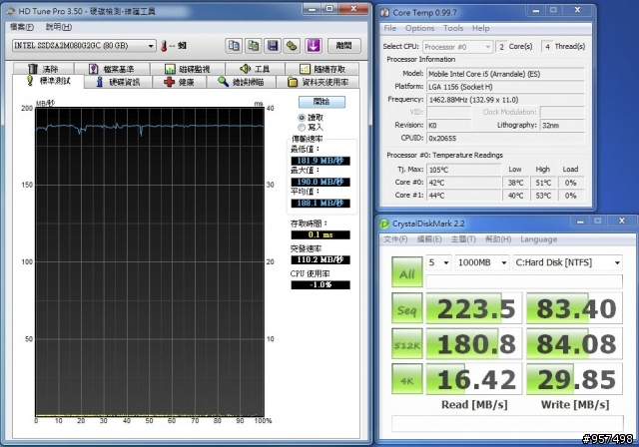Click the copy text to clipboard icon in HD Tune

click(x=234, y=46)
